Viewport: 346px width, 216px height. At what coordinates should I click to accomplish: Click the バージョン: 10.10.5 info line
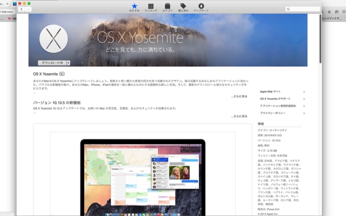(269, 140)
